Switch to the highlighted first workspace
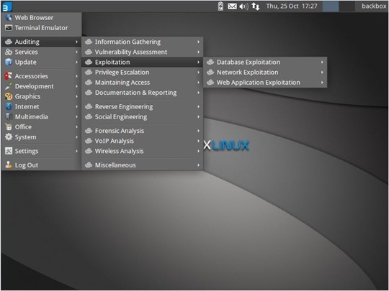The image size is (389, 291). pyautogui.click(x=331, y=6)
